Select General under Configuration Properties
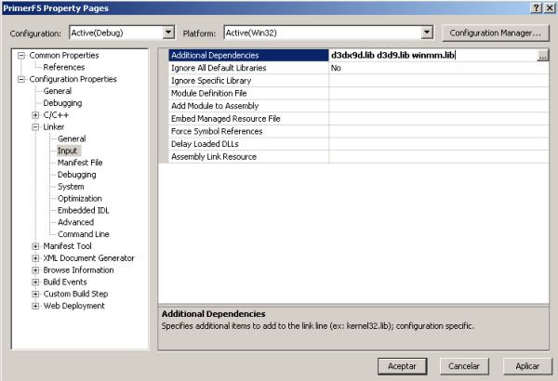This screenshot has width=558, height=381. [58, 91]
